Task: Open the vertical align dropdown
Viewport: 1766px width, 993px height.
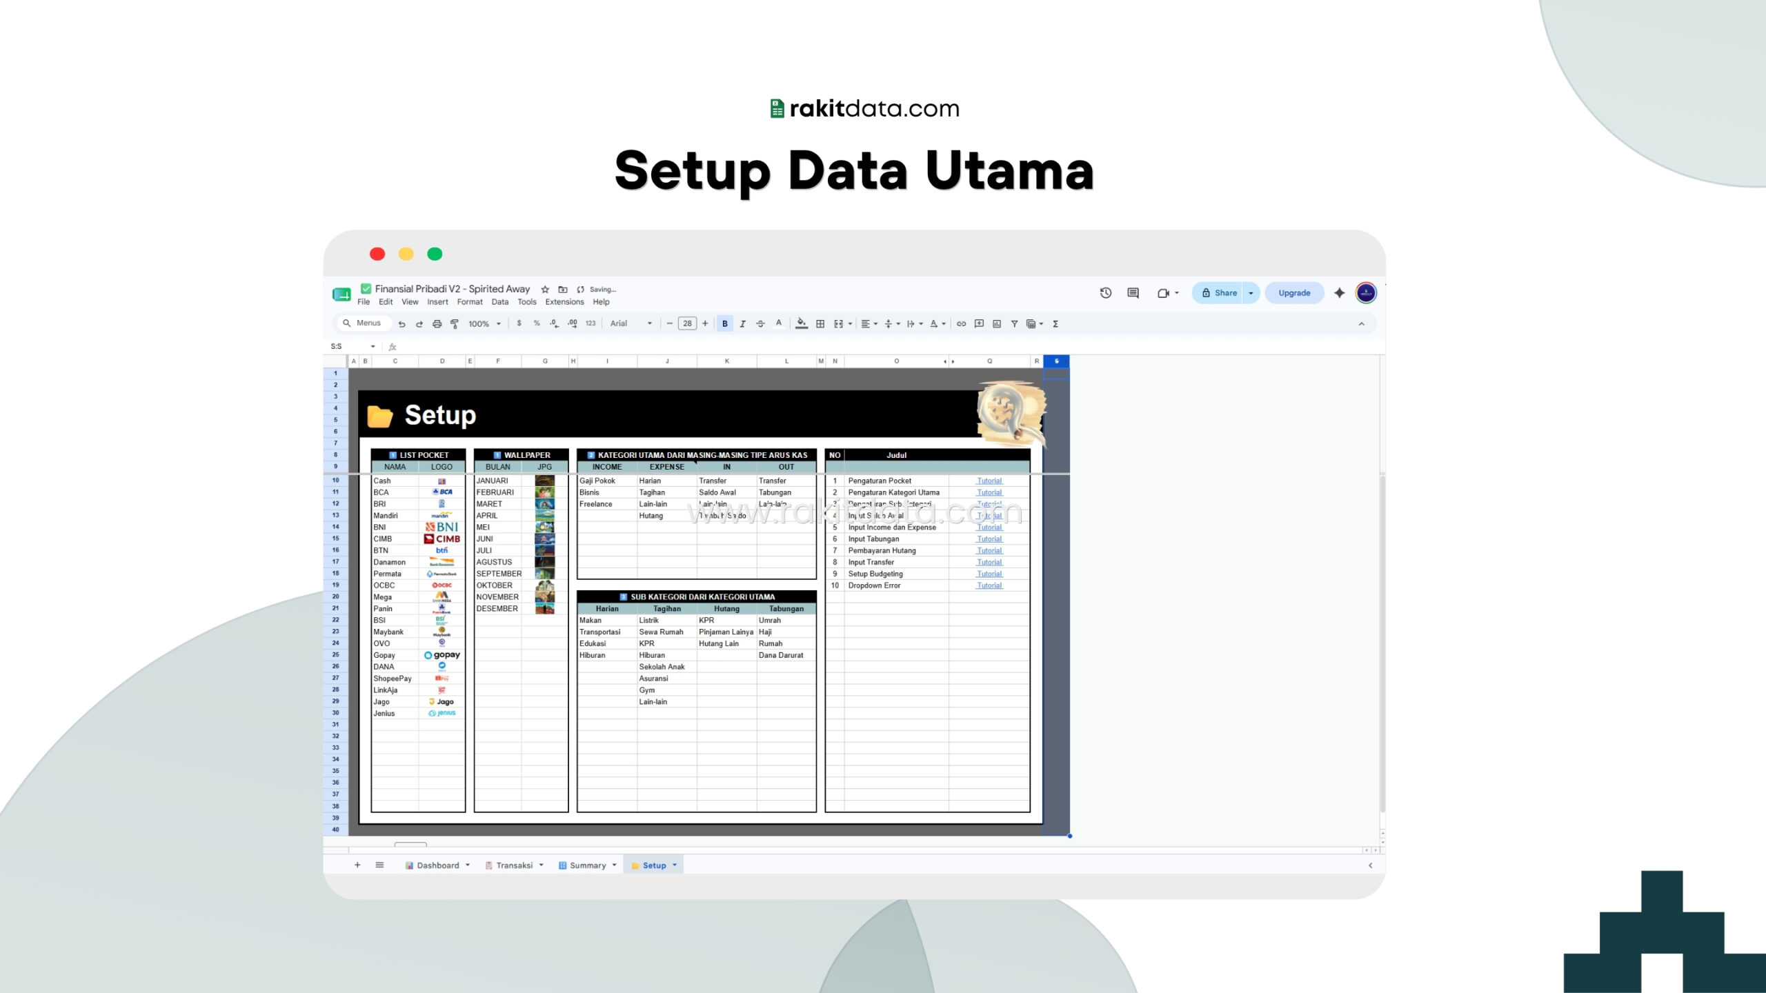Action: (892, 323)
